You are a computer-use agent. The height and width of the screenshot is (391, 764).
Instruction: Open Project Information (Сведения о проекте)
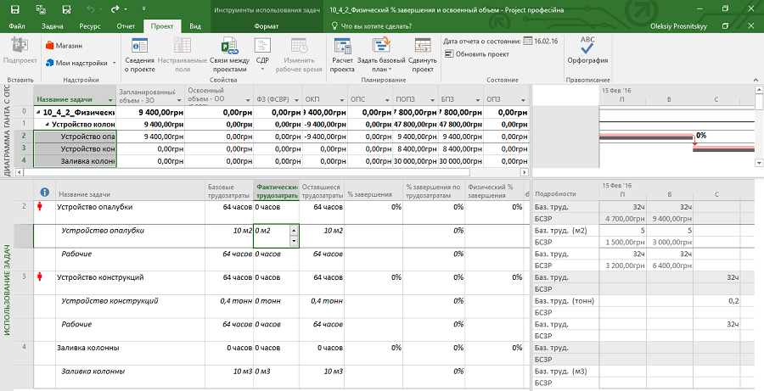[x=140, y=55]
